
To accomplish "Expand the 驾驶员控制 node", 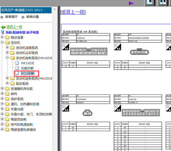I will [2, 119].
